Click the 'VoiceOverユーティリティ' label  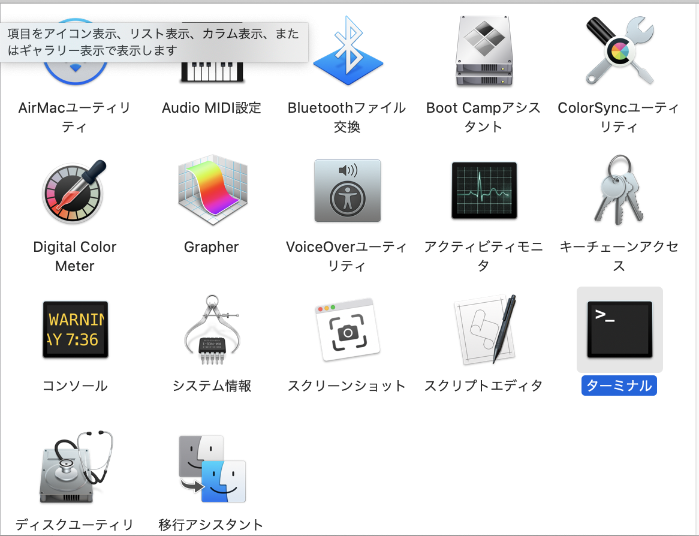coord(347,256)
